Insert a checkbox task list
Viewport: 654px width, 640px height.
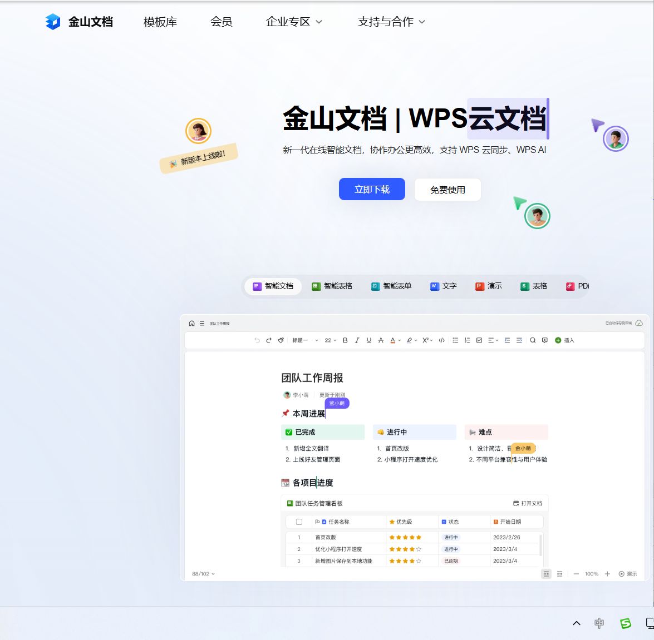coord(479,340)
